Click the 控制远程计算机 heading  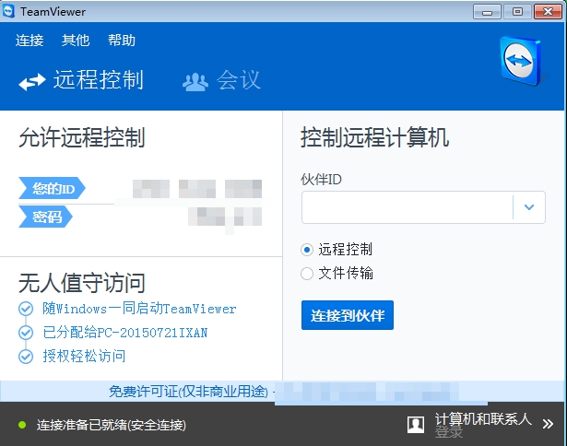[375, 137]
